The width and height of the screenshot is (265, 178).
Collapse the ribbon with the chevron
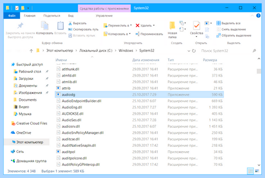point(252,16)
